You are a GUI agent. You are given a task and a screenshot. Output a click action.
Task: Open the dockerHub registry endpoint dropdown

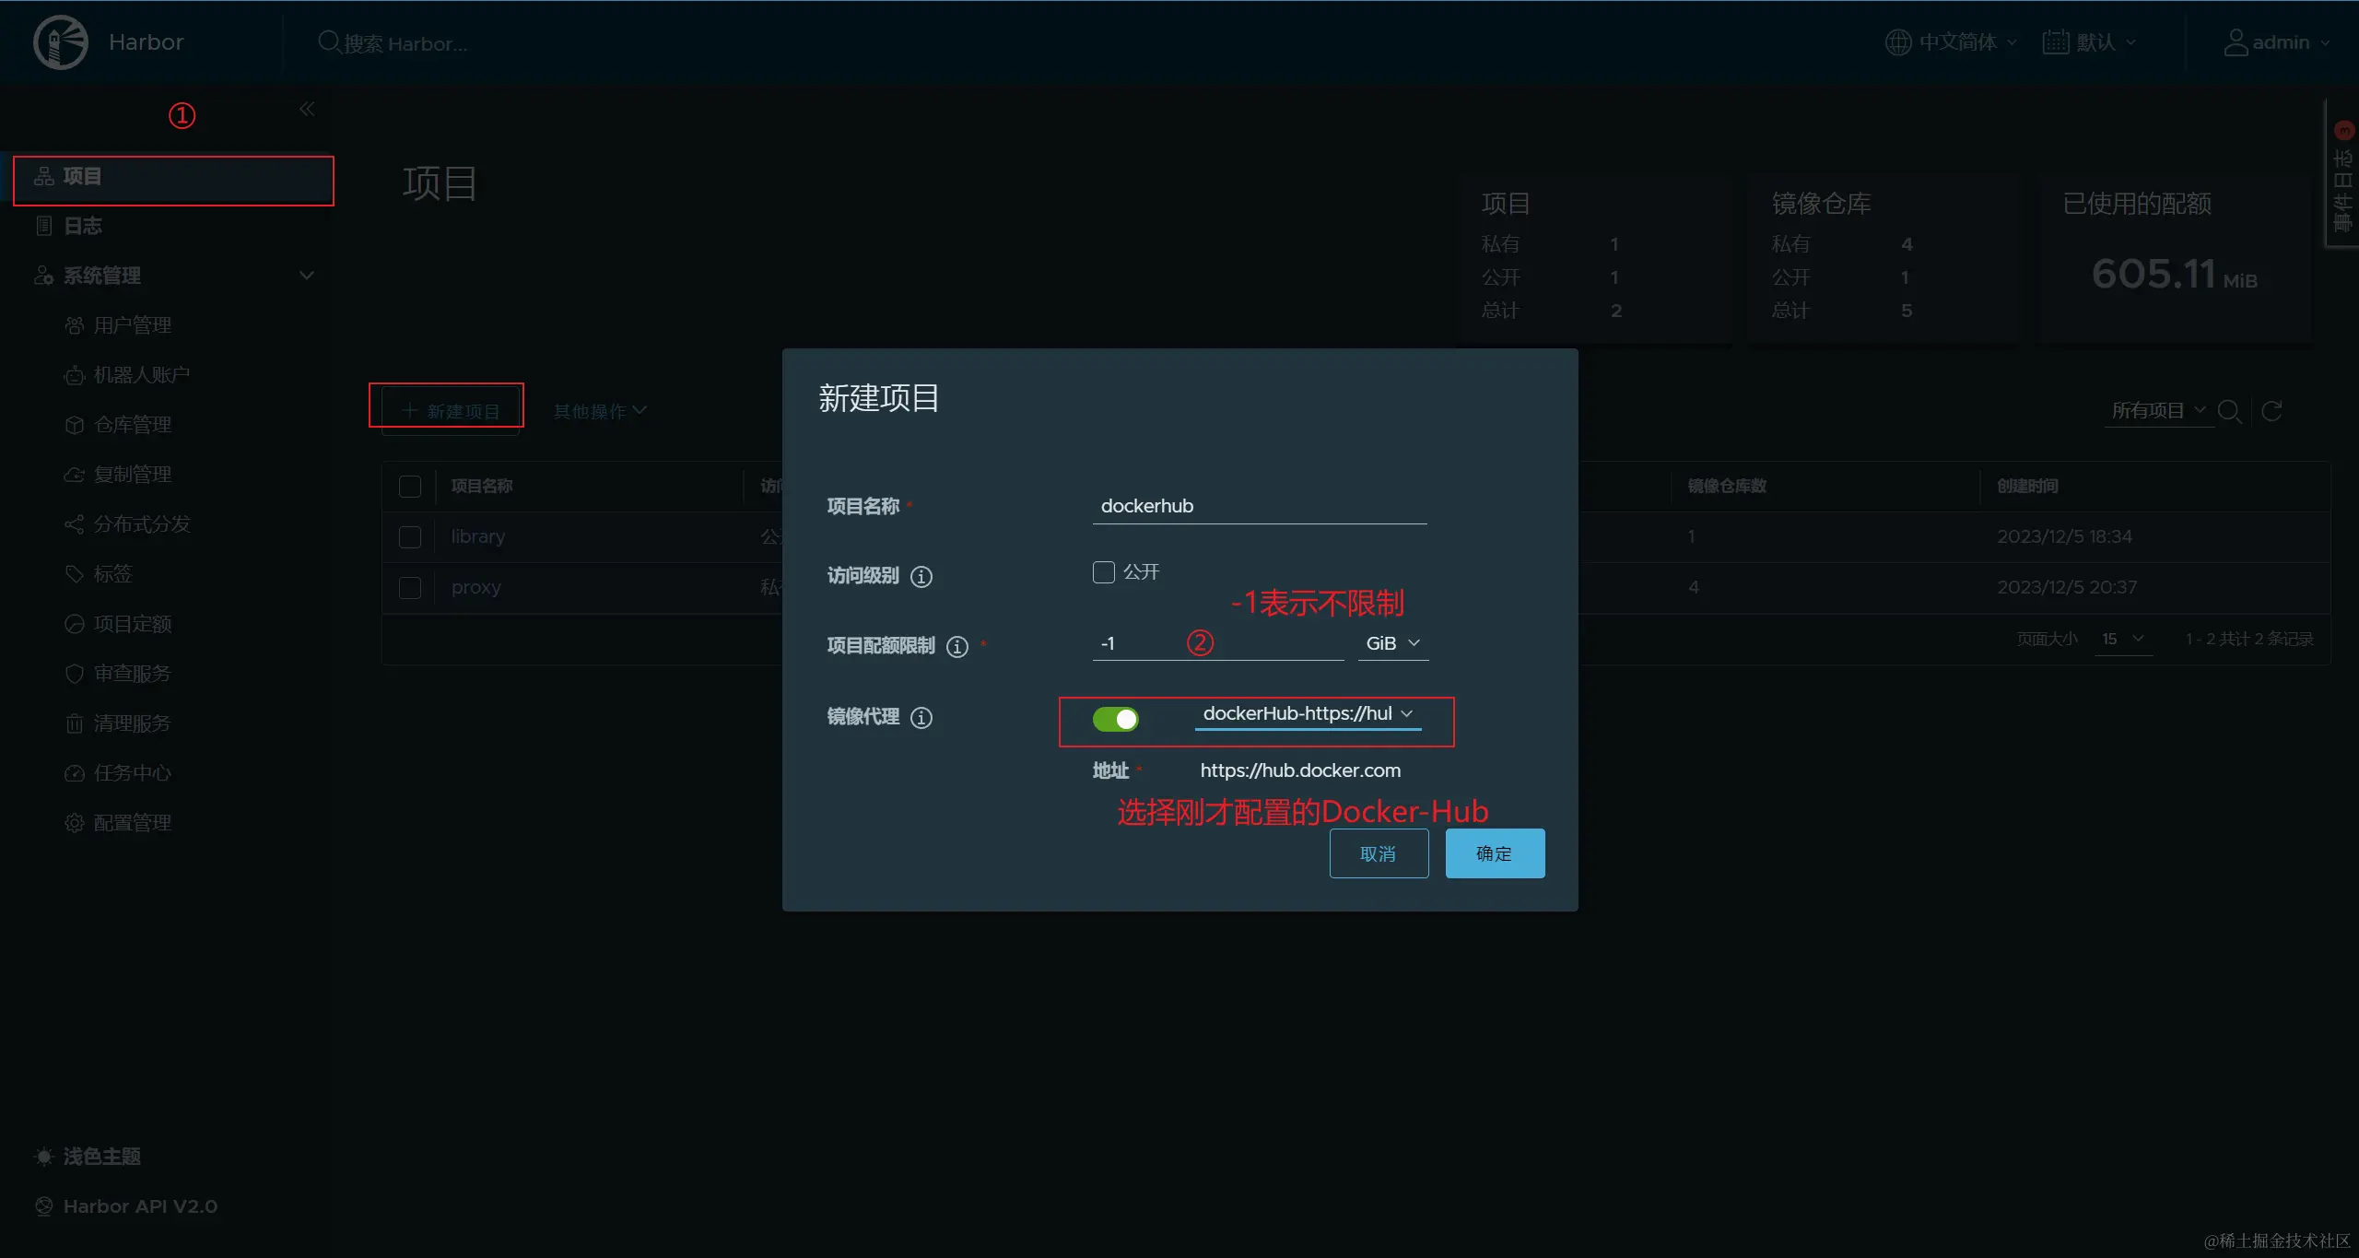[1307, 714]
